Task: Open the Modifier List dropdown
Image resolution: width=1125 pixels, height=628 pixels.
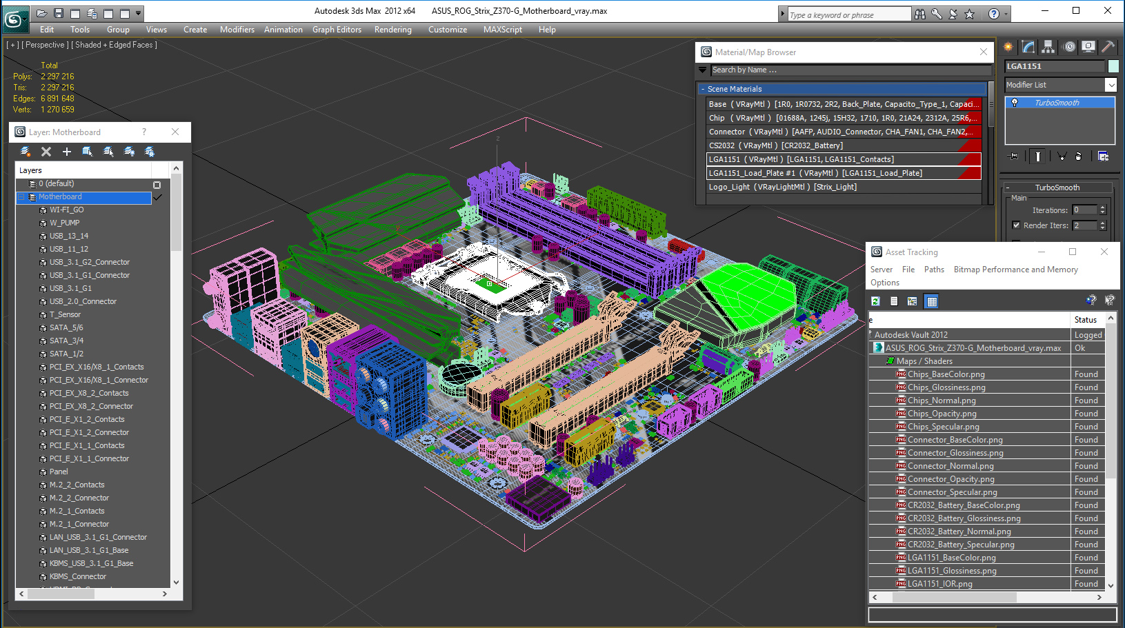Action: [x=1111, y=85]
